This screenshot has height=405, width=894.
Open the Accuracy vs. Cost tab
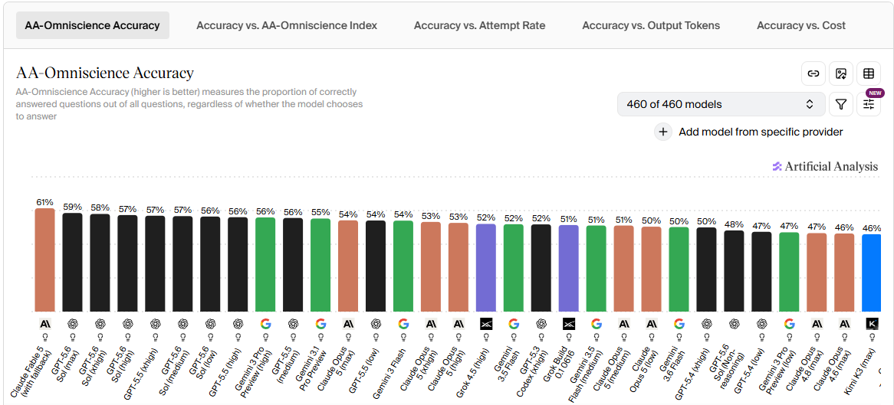click(x=801, y=25)
